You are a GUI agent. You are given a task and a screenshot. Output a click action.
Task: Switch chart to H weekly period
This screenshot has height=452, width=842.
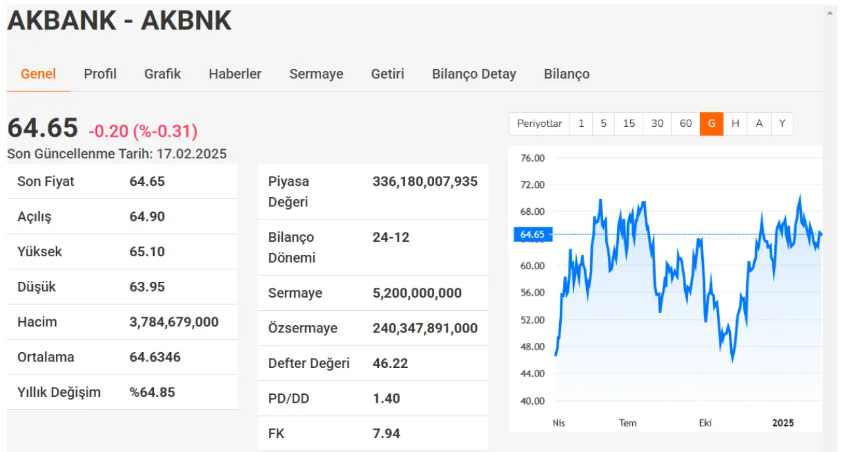tap(735, 124)
